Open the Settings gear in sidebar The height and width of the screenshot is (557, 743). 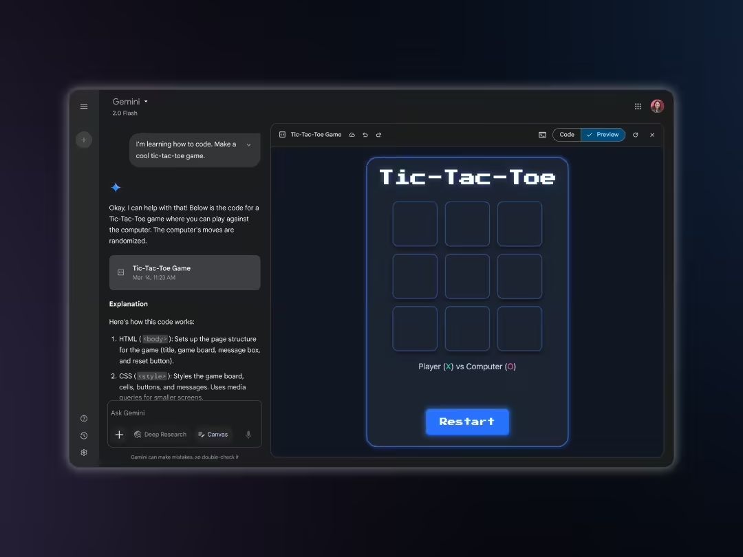[x=84, y=452]
